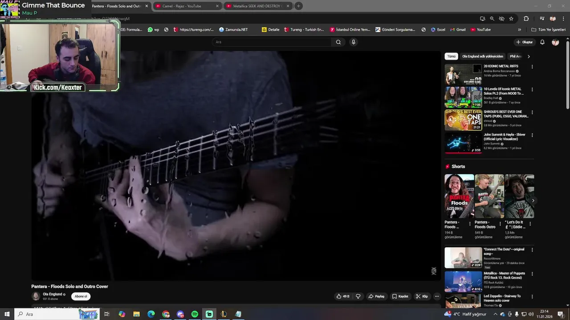Screen dimensions: 570x320
Task: Like the video with 49 B likes
Action: (343, 296)
